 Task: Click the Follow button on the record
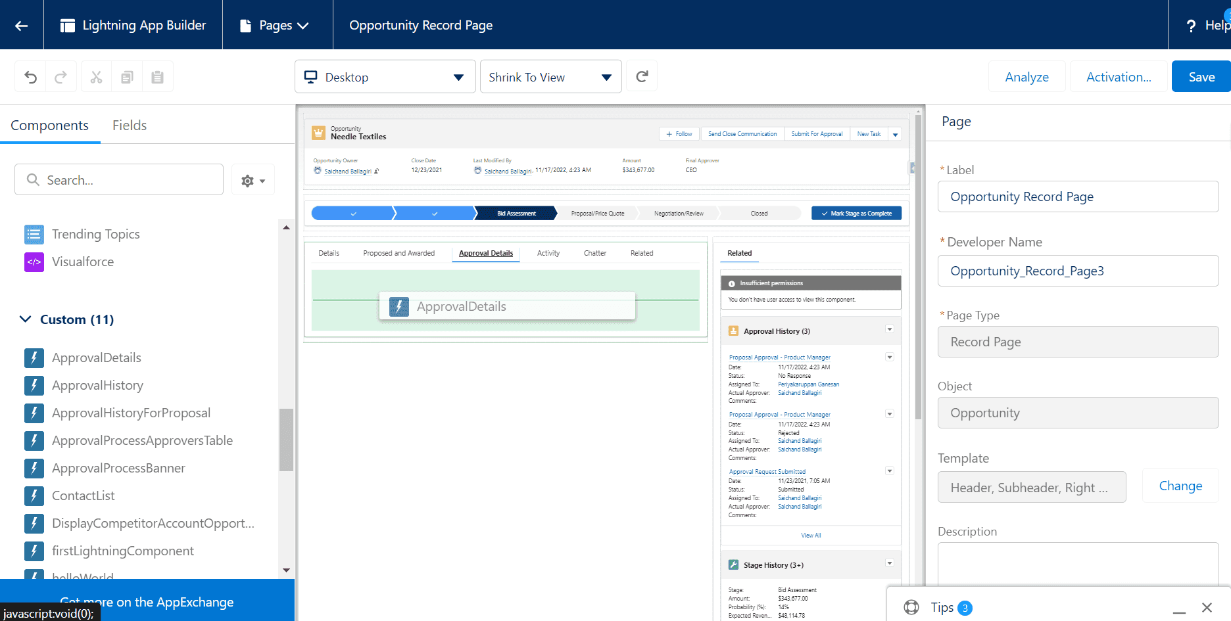(679, 133)
